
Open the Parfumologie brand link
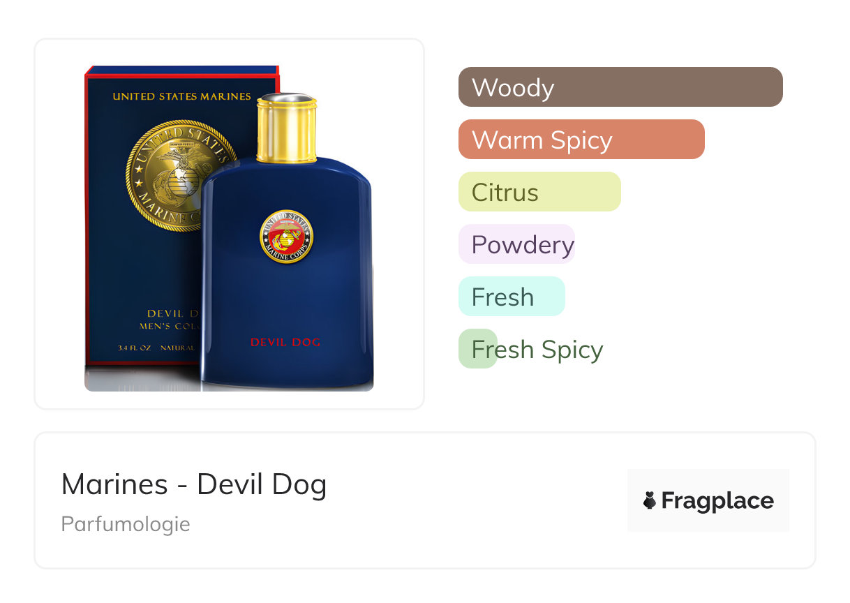tap(126, 524)
